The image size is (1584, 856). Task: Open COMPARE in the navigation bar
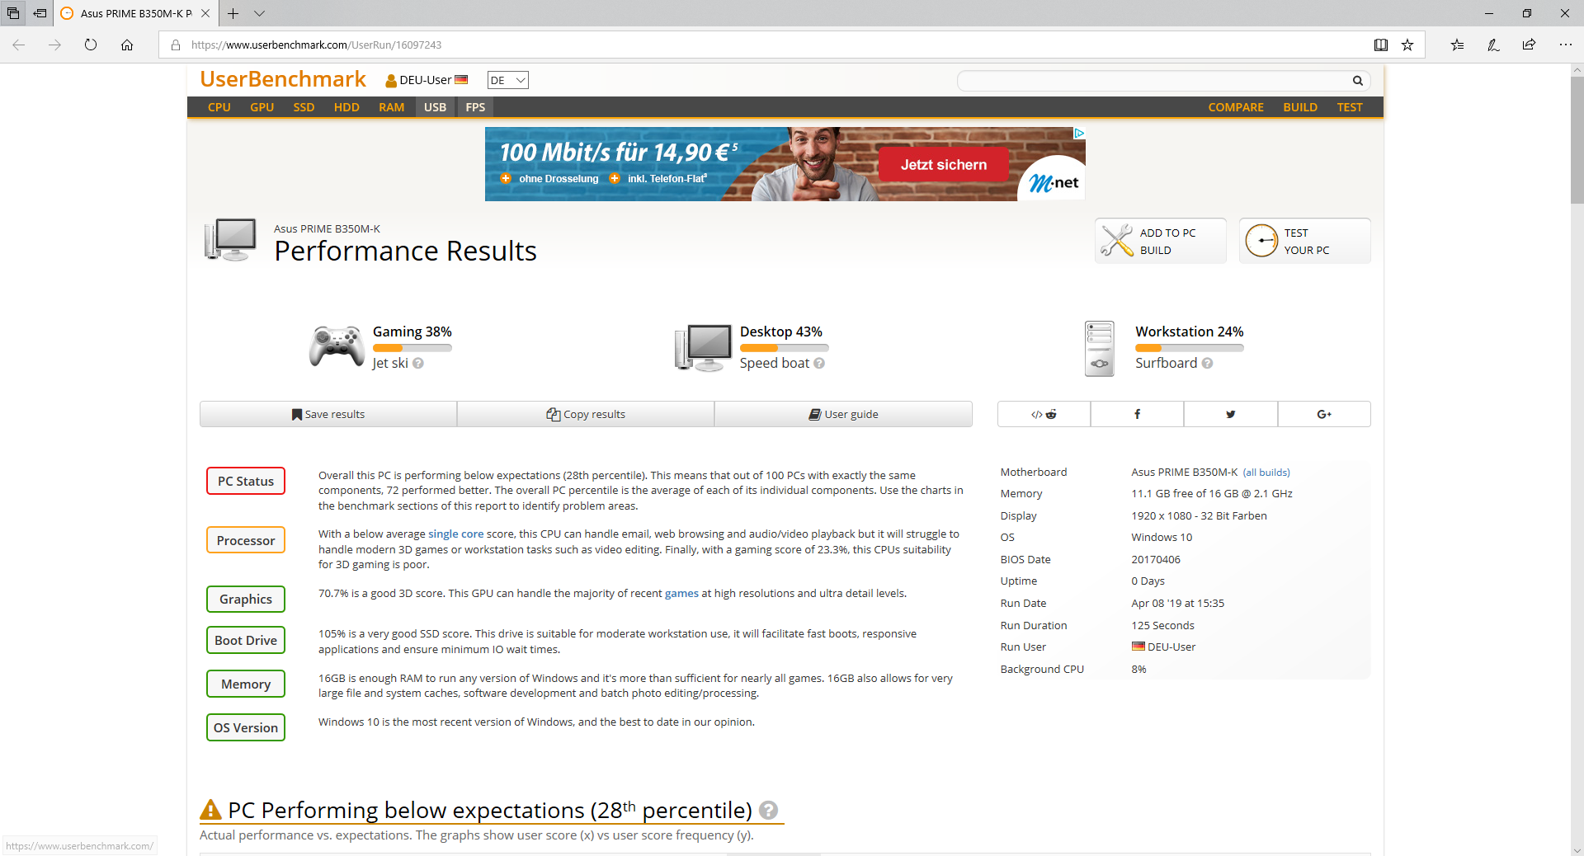pyautogui.click(x=1236, y=107)
